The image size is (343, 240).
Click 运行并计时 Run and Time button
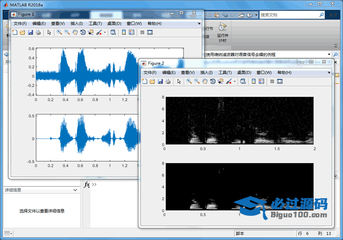223,32
